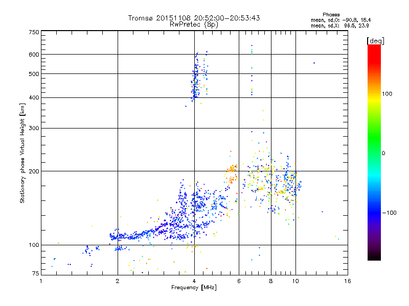Image resolution: width=409 pixels, height=306 pixels.
Task: Click y-axis tick label '400'
Action: tap(34, 98)
